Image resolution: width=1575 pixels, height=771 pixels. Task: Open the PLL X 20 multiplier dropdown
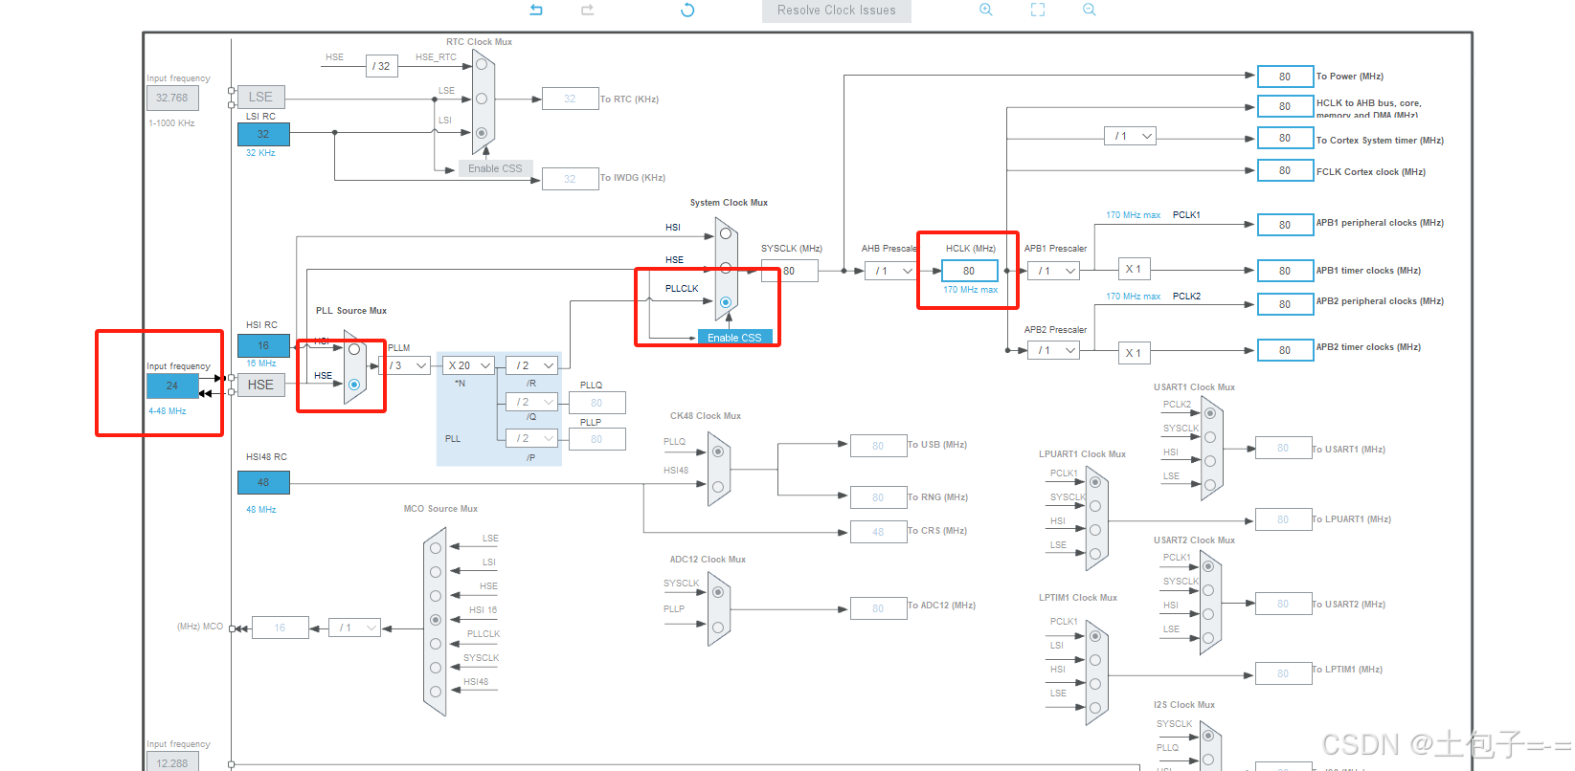pyautogui.click(x=468, y=365)
